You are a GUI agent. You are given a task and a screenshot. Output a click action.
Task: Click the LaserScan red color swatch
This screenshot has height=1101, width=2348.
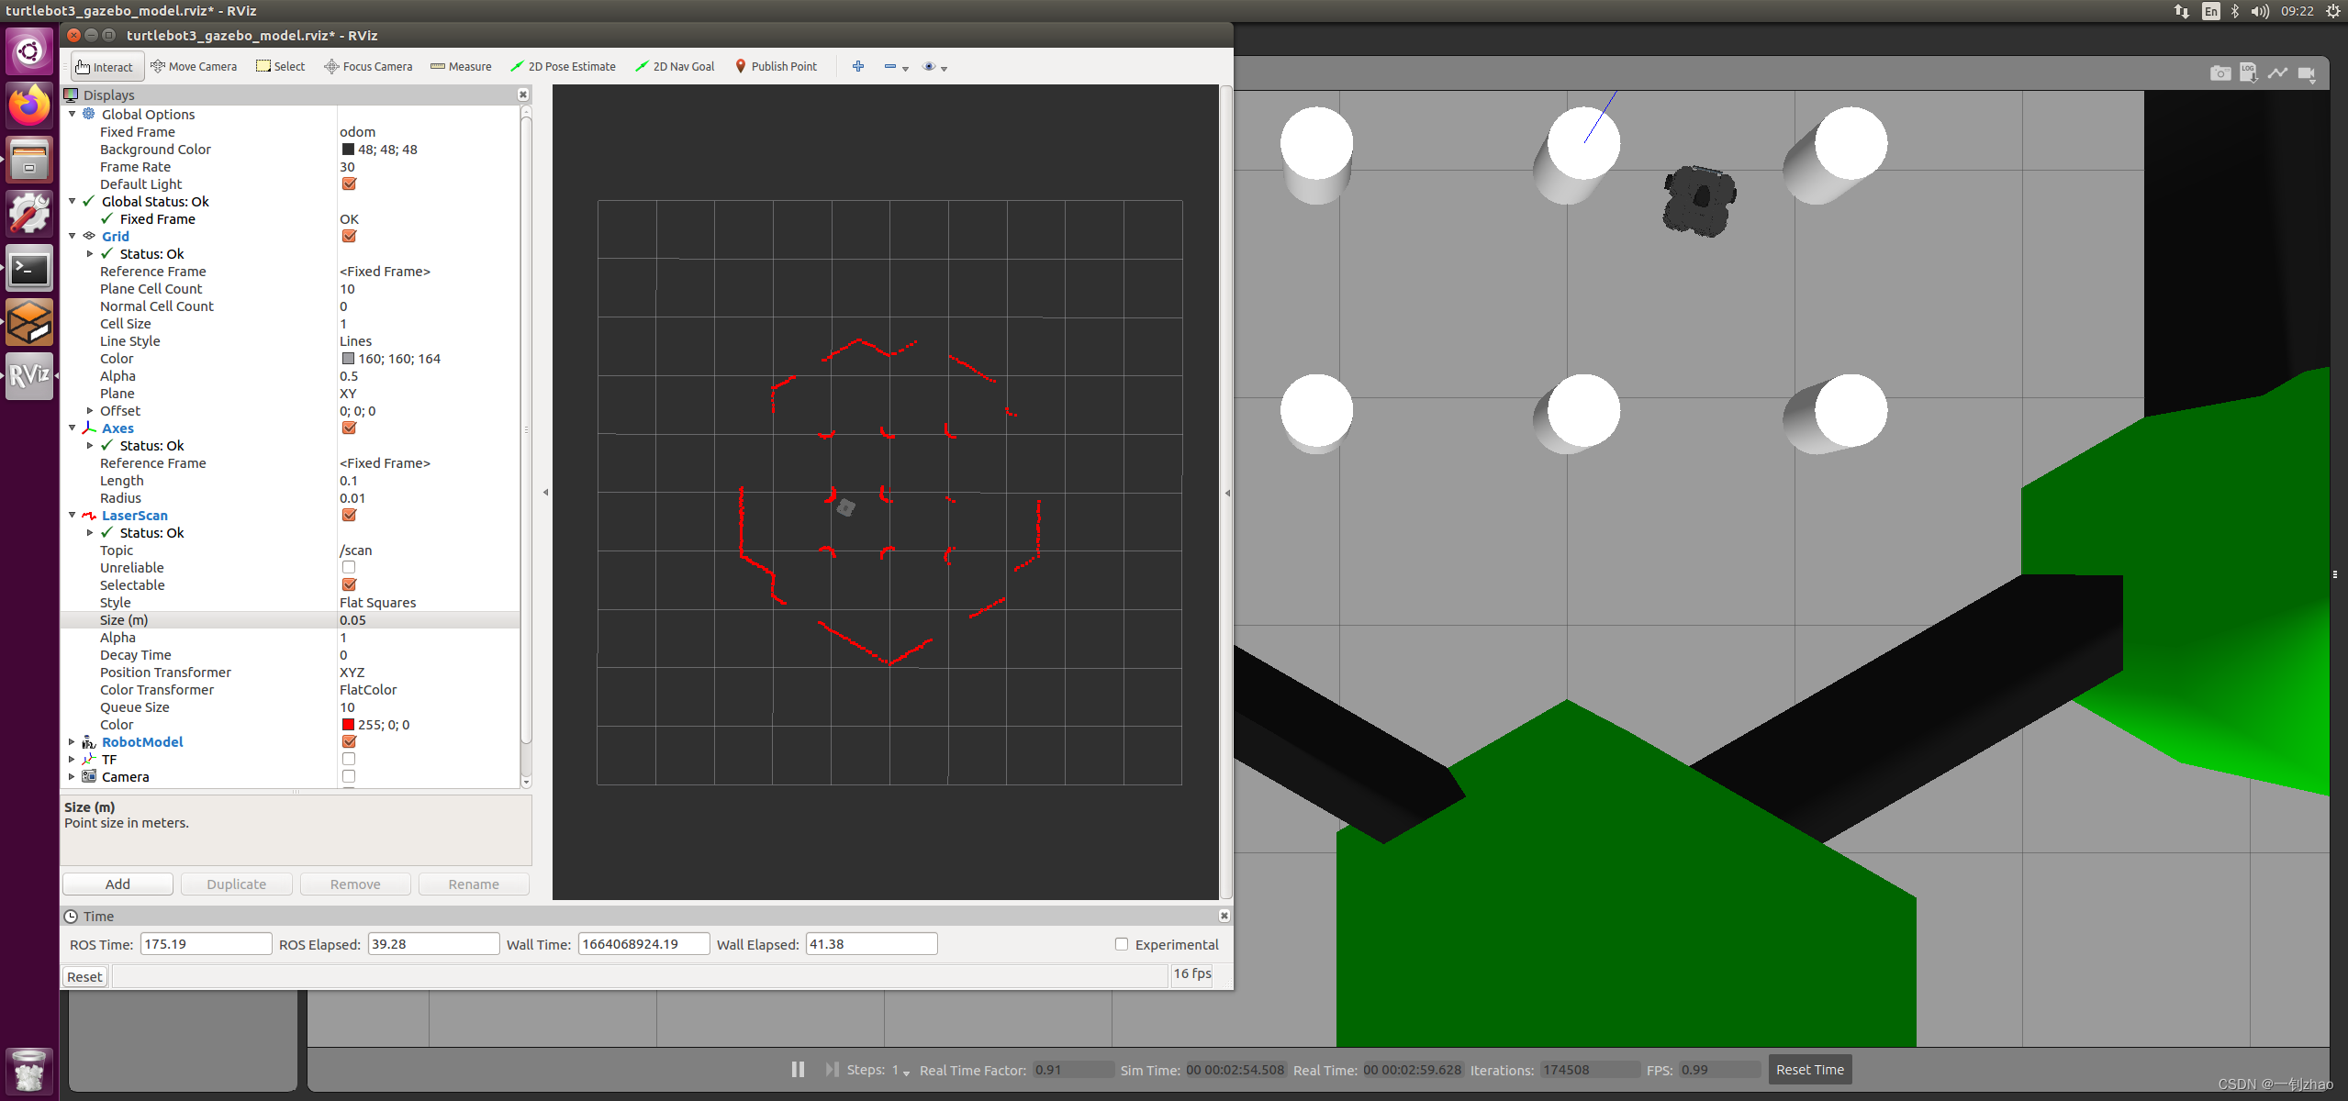(x=348, y=725)
